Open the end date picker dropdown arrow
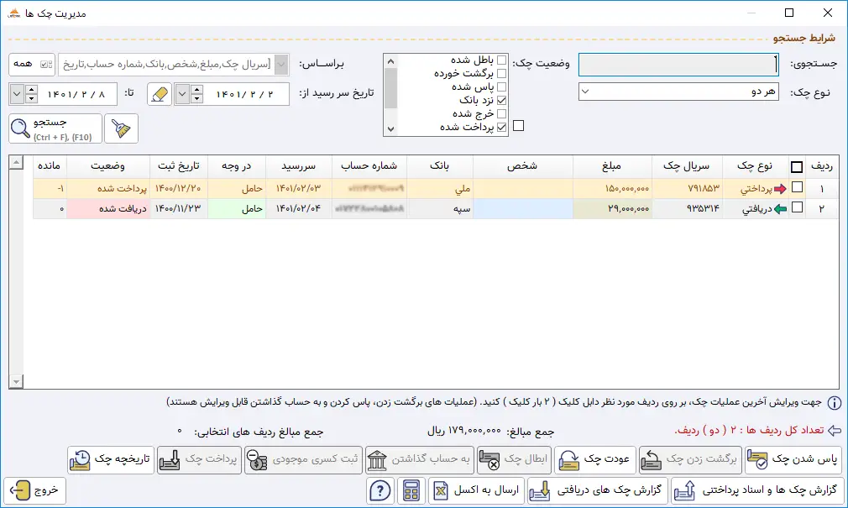This screenshot has width=848, height=508. coord(18,94)
